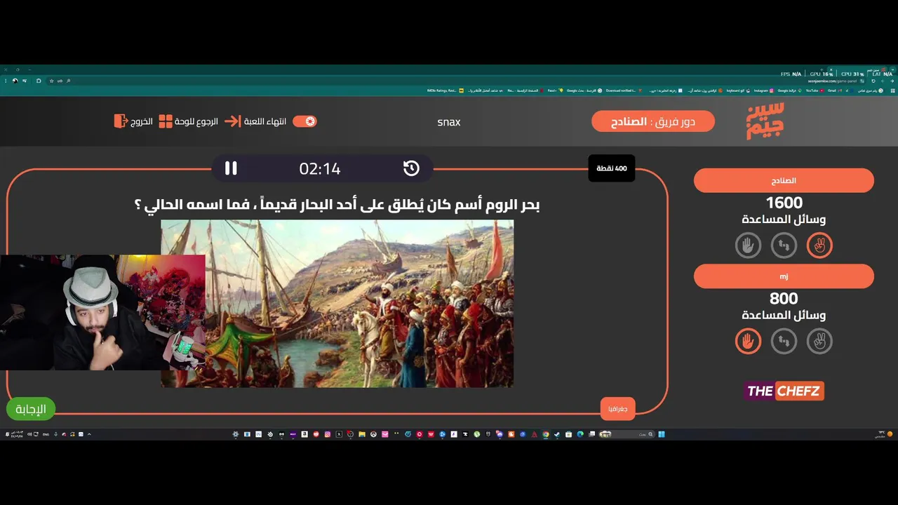Open File Explorer from the taskbar

(x=361, y=434)
